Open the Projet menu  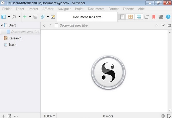79,9
